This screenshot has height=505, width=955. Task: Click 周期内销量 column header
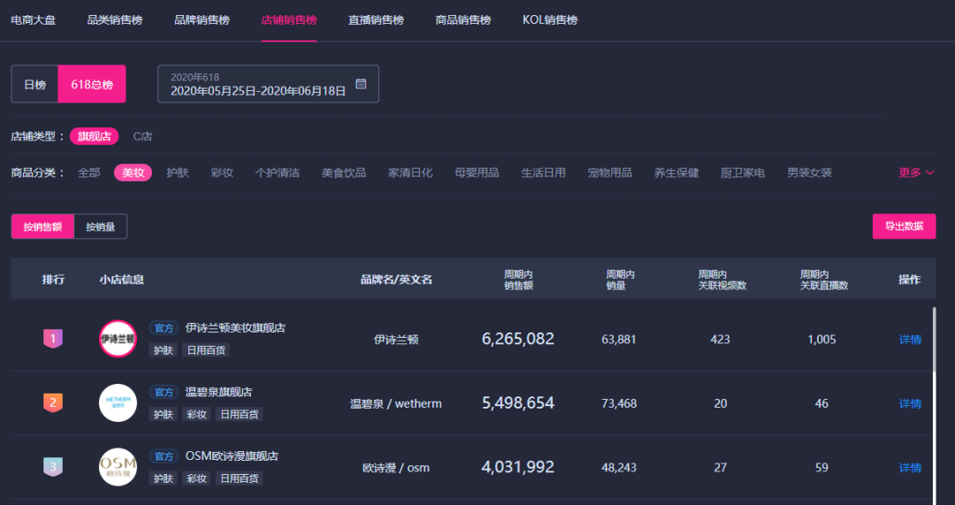pos(620,279)
